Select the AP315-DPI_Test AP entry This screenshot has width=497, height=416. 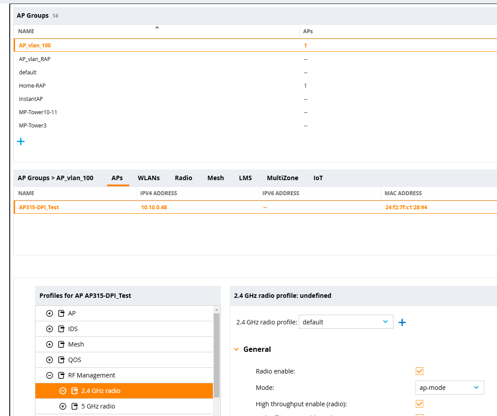tap(255, 207)
